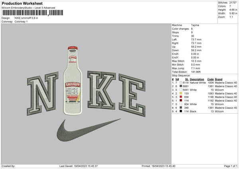Viewport: 239px width, 169px height.
Task: Click the Code column header
Action: 210,79
